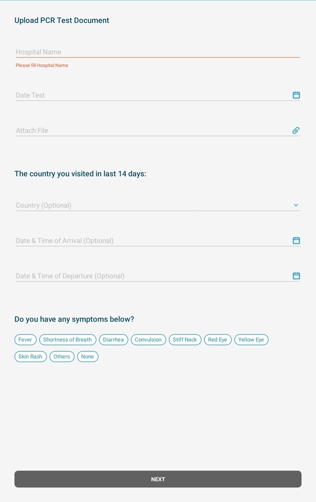Expand the Country dropdown arrow
The image size is (316, 502).
(x=296, y=205)
